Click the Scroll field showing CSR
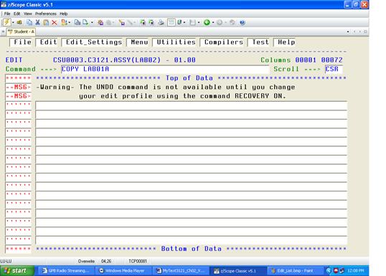The height and width of the screenshot is (276, 386). click(x=334, y=69)
